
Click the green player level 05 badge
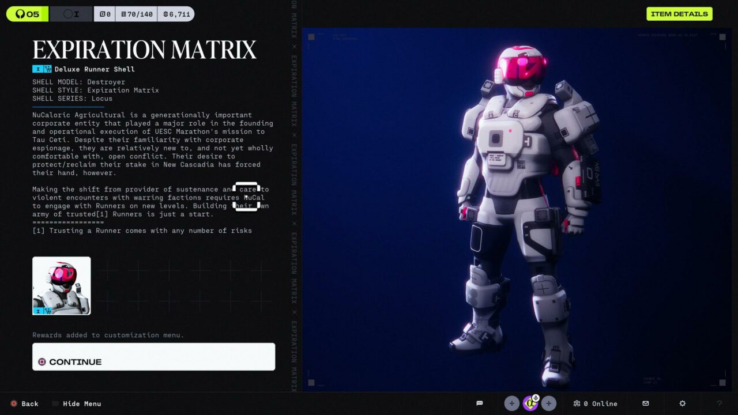[27, 14]
